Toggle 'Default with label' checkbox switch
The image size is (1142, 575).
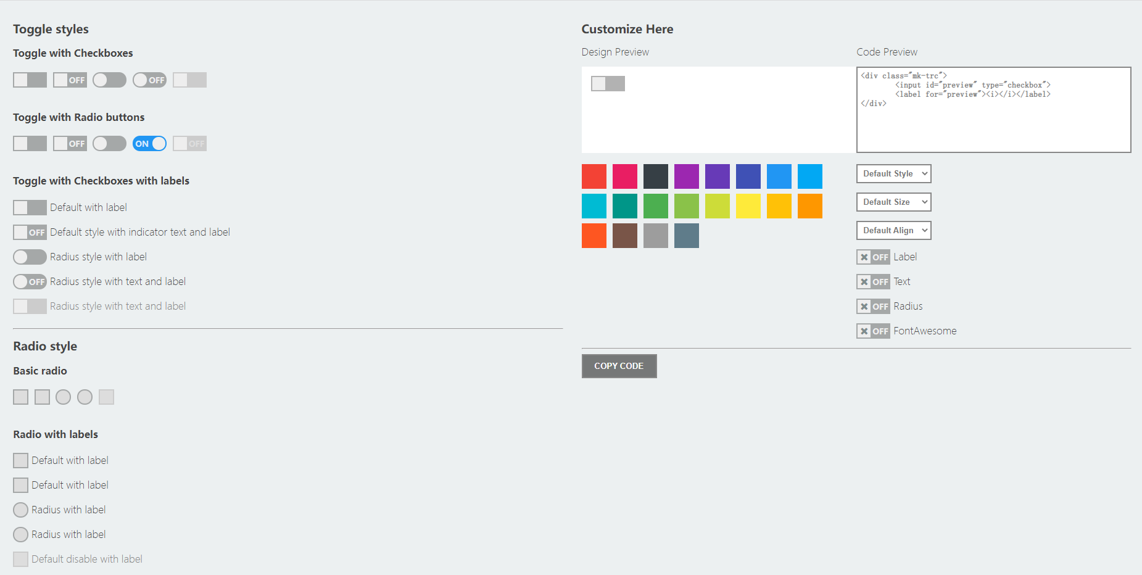pos(30,208)
